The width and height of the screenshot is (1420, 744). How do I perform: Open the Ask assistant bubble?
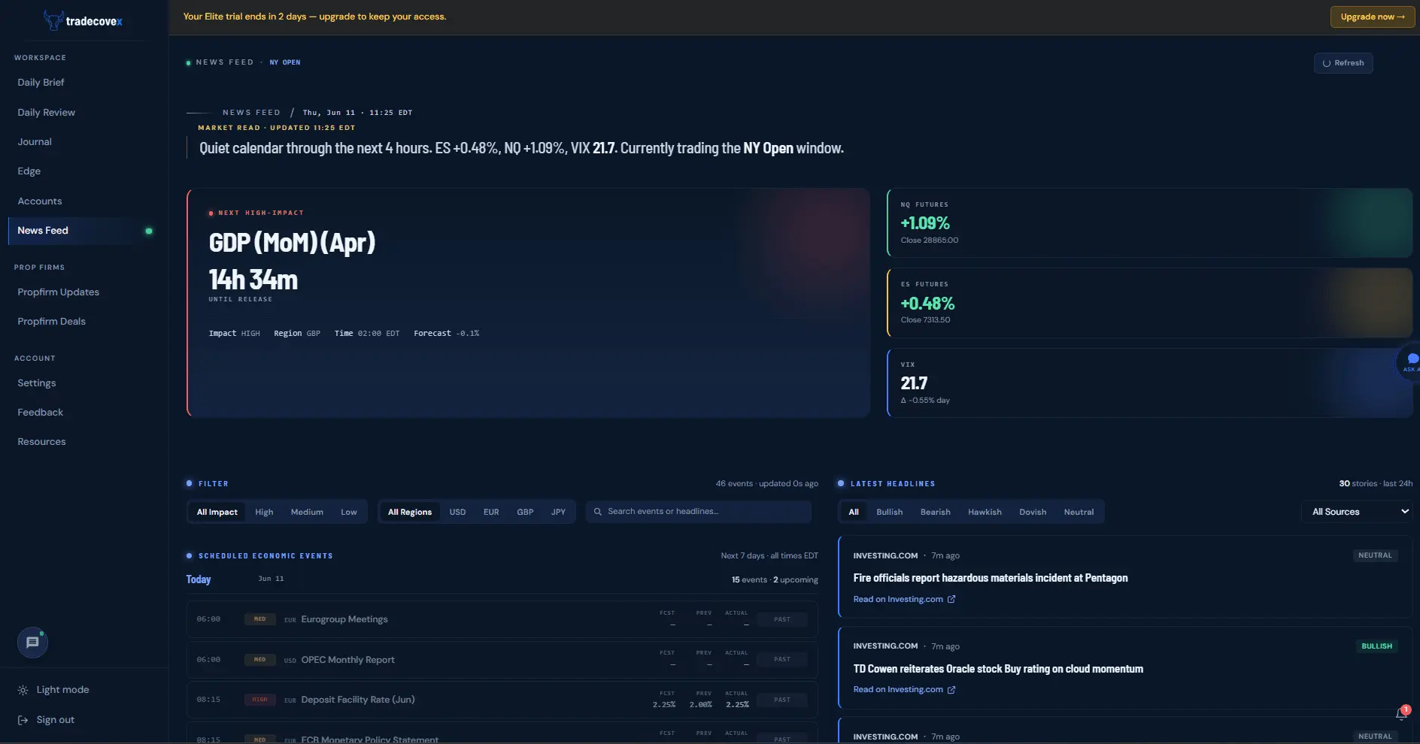[1409, 362]
